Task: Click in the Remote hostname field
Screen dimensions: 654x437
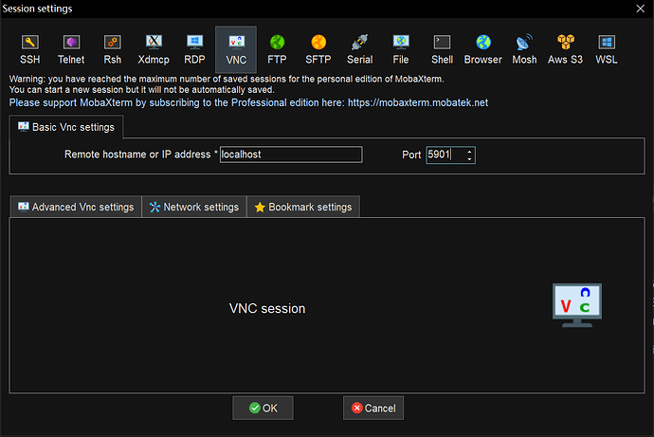Action: tap(289, 155)
